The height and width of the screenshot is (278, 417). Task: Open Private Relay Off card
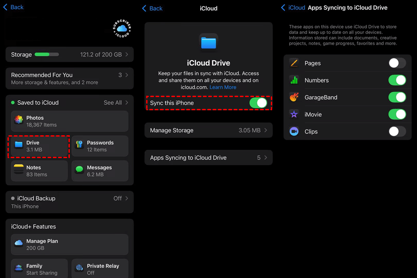(x=100, y=269)
